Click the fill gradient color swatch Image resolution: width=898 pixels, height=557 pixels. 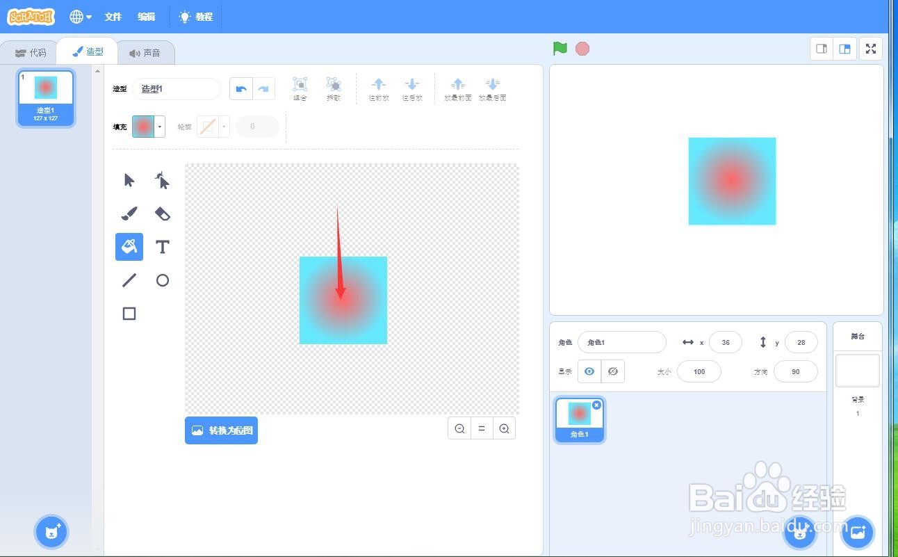point(143,127)
